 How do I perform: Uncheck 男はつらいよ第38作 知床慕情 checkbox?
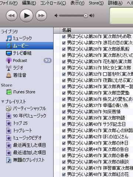coord(64,112)
